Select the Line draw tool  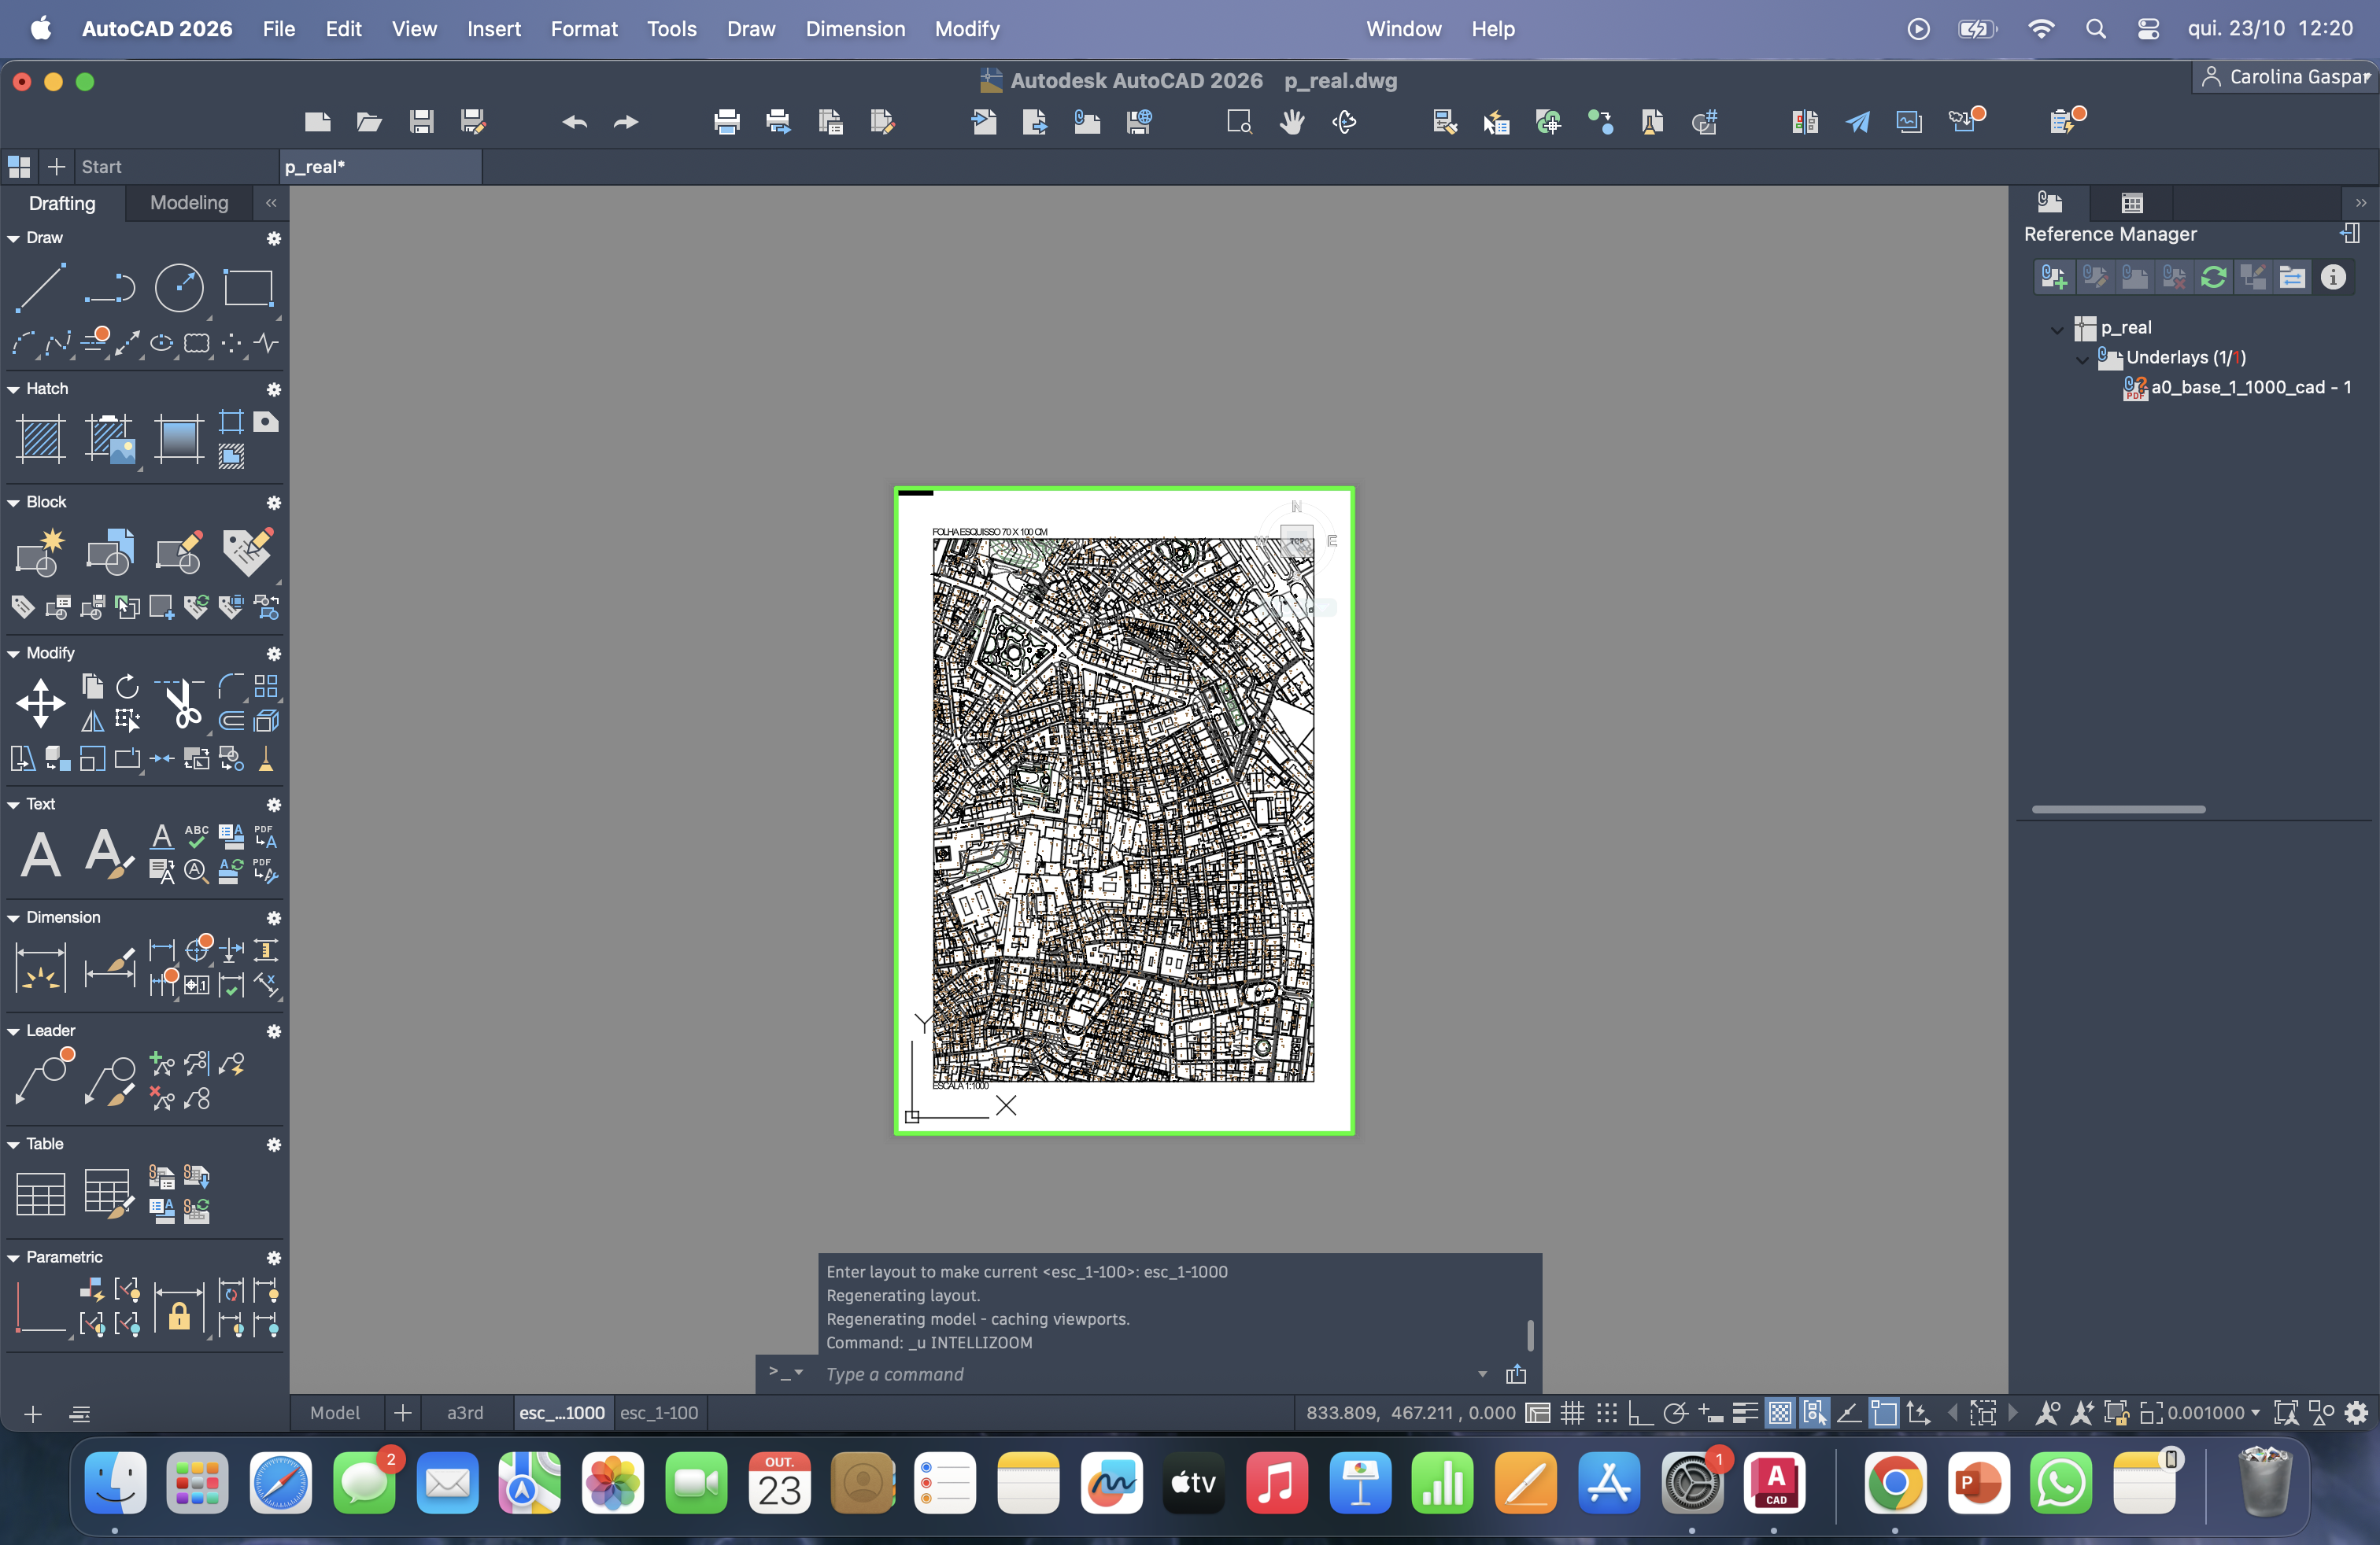(x=40, y=289)
